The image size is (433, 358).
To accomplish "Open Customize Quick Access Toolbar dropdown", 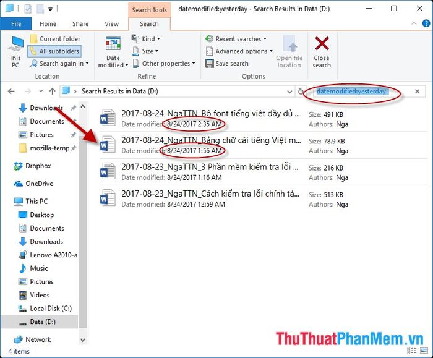I will coord(51,9).
